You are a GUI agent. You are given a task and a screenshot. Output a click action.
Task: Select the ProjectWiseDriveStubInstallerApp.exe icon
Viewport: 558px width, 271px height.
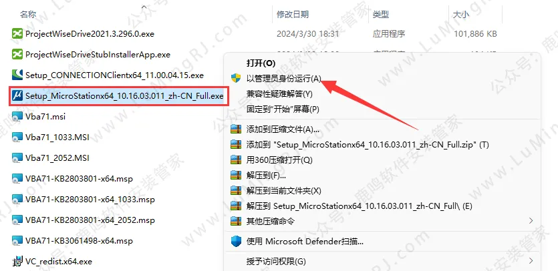17,55
